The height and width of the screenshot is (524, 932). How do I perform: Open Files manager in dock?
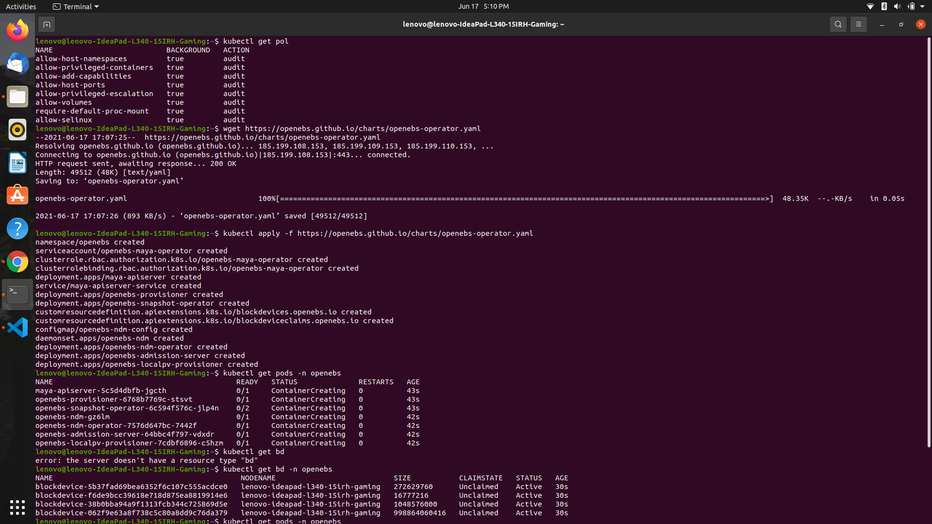pos(17,97)
